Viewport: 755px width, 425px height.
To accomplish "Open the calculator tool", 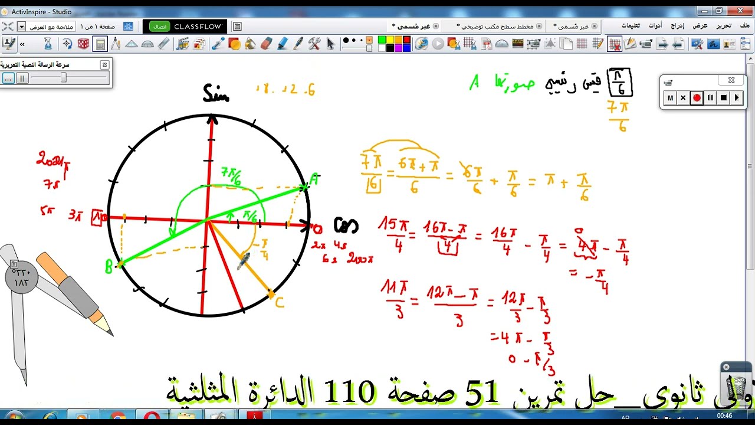I will (x=100, y=44).
